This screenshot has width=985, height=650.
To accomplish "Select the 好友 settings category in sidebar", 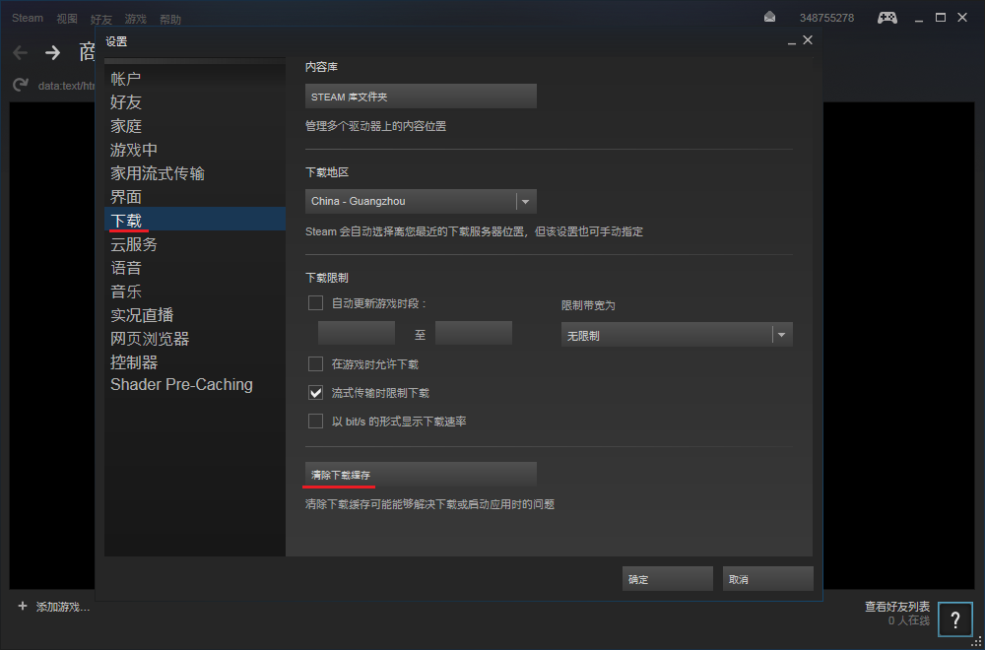I will pyautogui.click(x=195, y=102).
